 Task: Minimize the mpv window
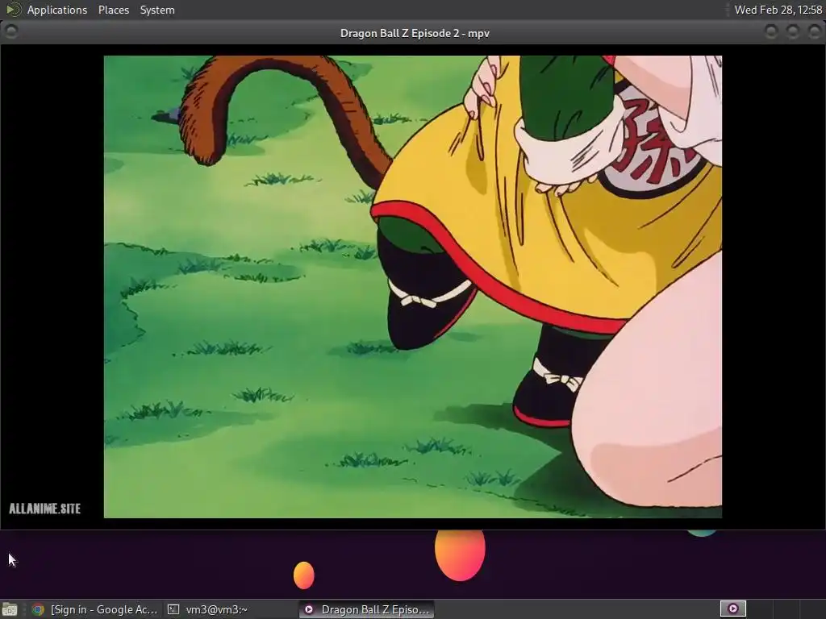[x=770, y=32]
